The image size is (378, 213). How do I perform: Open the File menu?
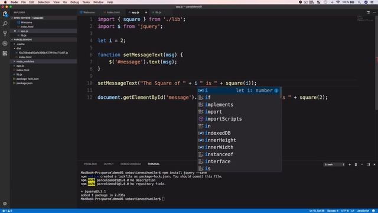pos(24,2)
